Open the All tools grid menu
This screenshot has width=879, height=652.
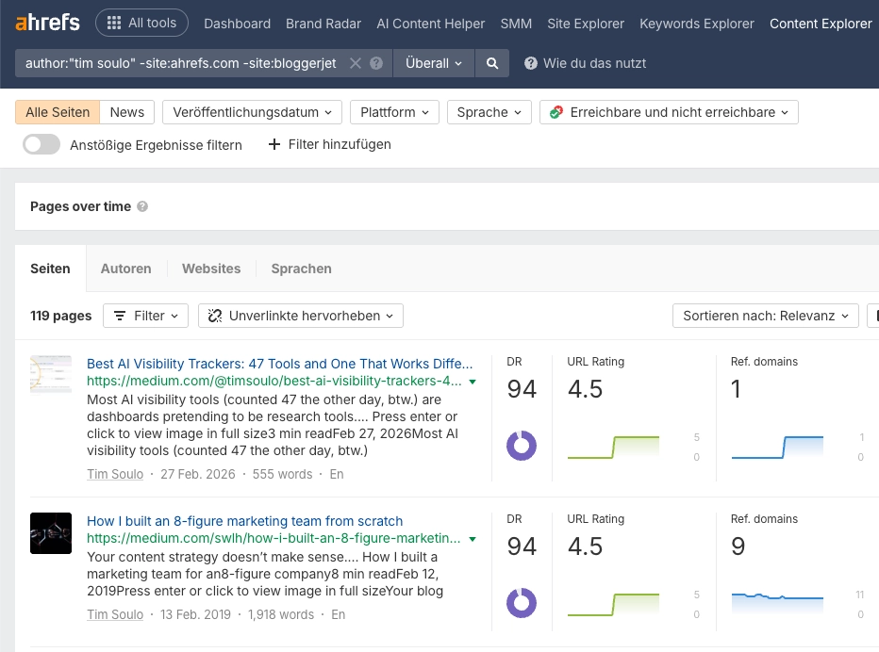click(141, 23)
